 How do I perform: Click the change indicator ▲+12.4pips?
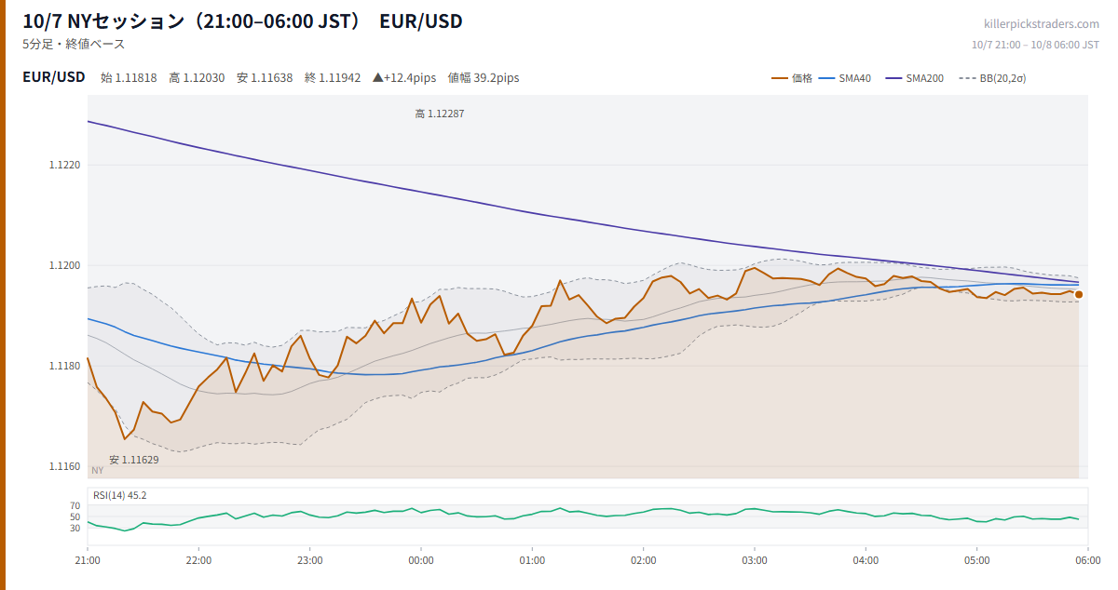tap(404, 78)
